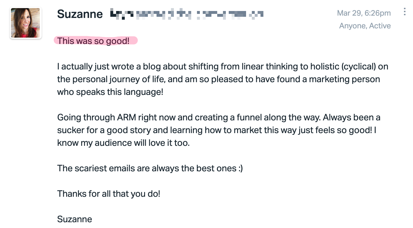Click the words 'marketing person' in message
Viewport: 413px width, 228px height.
pos(345,79)
